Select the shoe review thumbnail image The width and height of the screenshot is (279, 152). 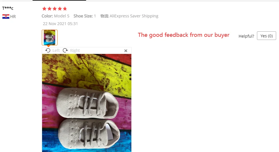[x=50, y=37]
